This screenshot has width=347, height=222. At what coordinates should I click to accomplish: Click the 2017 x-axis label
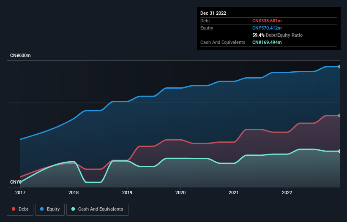pos(20,192)
